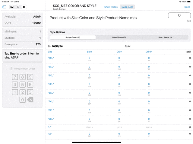Tap the shipping truck icon beside 10/15/24
Image resolution: width=193 pixels, height=144 pixels.
coord(49,46)
